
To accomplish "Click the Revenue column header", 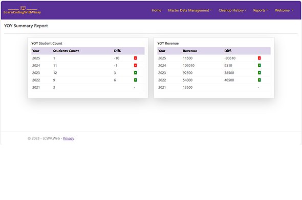I will click(x=190, y=51).
